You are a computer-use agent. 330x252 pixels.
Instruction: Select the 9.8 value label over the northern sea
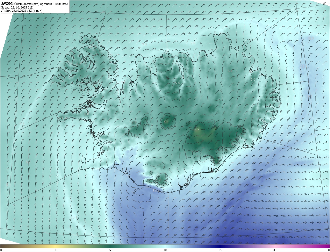tap(144, 44)
